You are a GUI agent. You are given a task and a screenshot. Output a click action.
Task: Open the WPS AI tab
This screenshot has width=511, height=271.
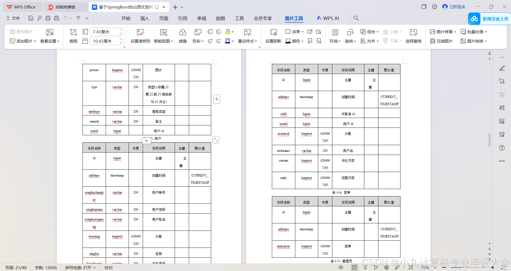tap(328, 18)
